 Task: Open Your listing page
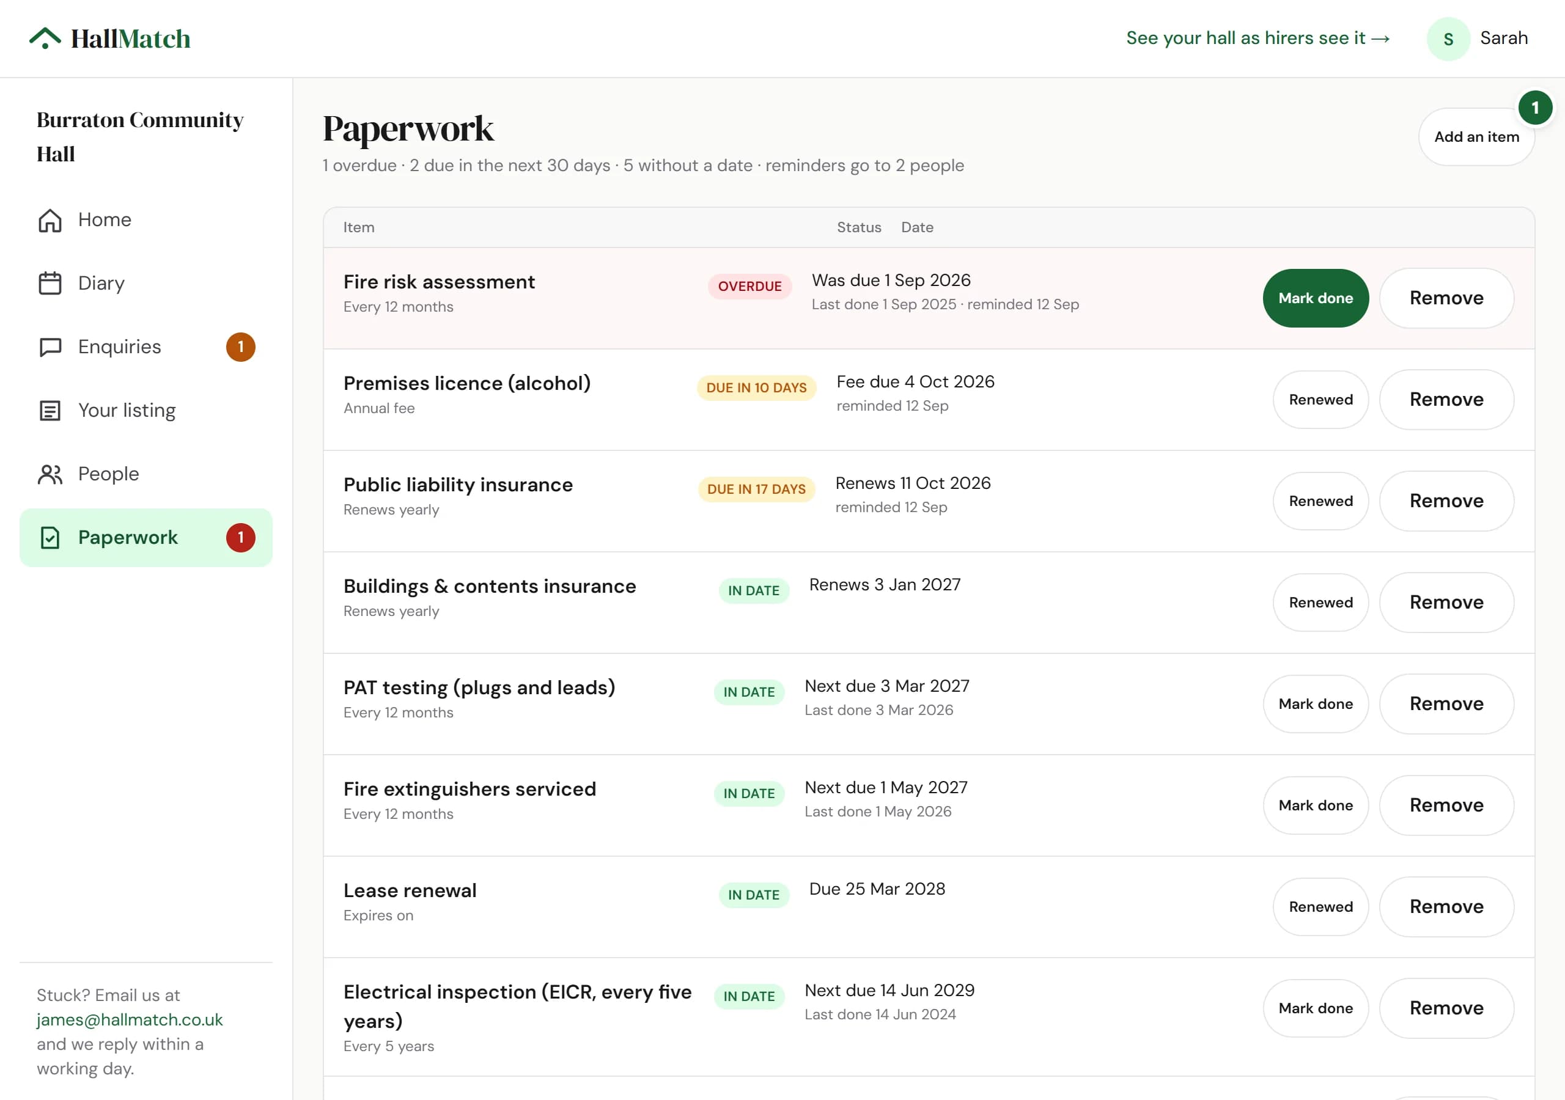click(146, 410)
